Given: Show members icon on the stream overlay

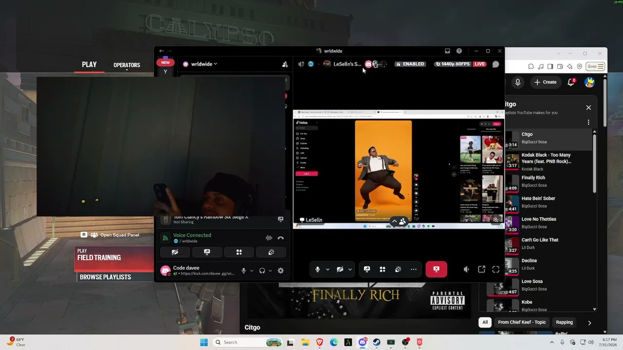Looking at the screenshot, I should pos(403,222).
